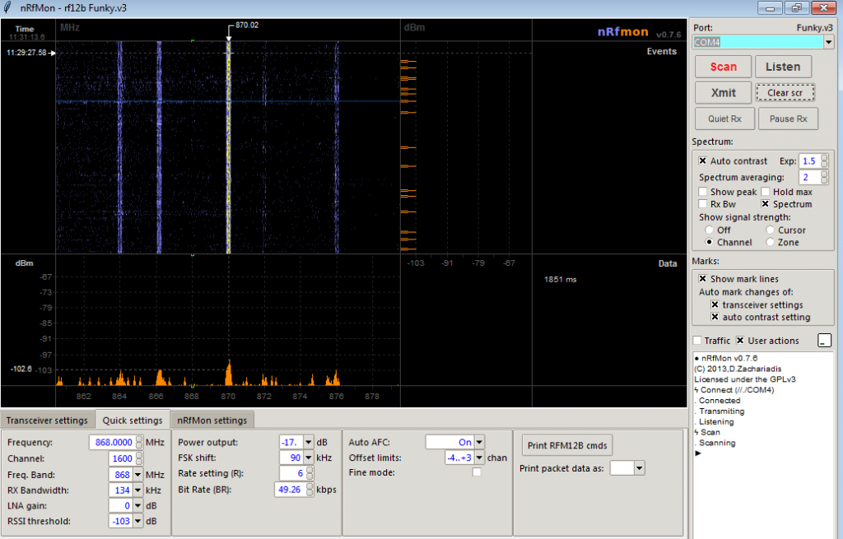Click the yellow 870 MHz waterfall band
The width and height of the screenshot is (843, 539).
[229, 147]
